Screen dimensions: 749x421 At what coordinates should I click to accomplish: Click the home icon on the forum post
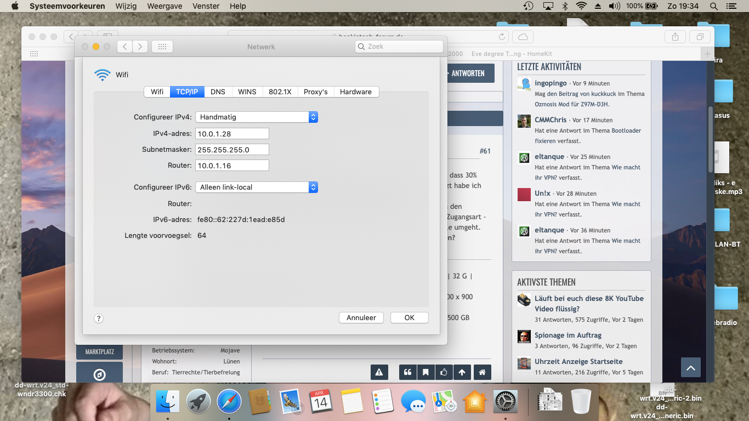(x=482, y=372)
